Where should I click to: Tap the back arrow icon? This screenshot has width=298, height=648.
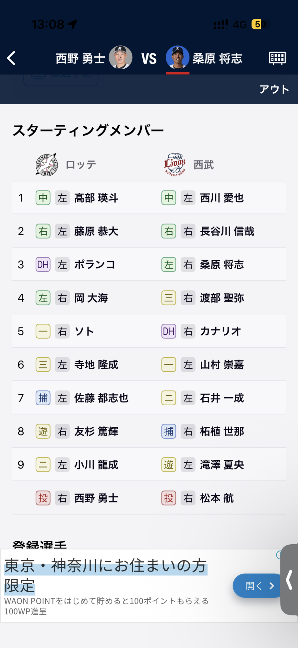click(x=12, y=58)
